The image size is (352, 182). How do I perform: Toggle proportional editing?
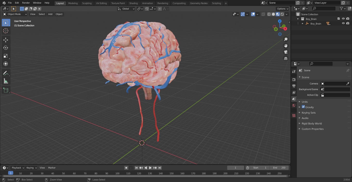(160, 9)
